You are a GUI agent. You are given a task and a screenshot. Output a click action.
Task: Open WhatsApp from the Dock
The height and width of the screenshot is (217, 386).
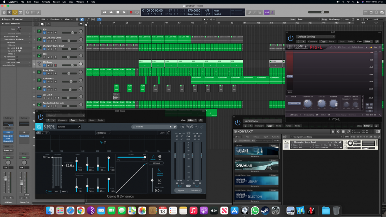(255, 210)
